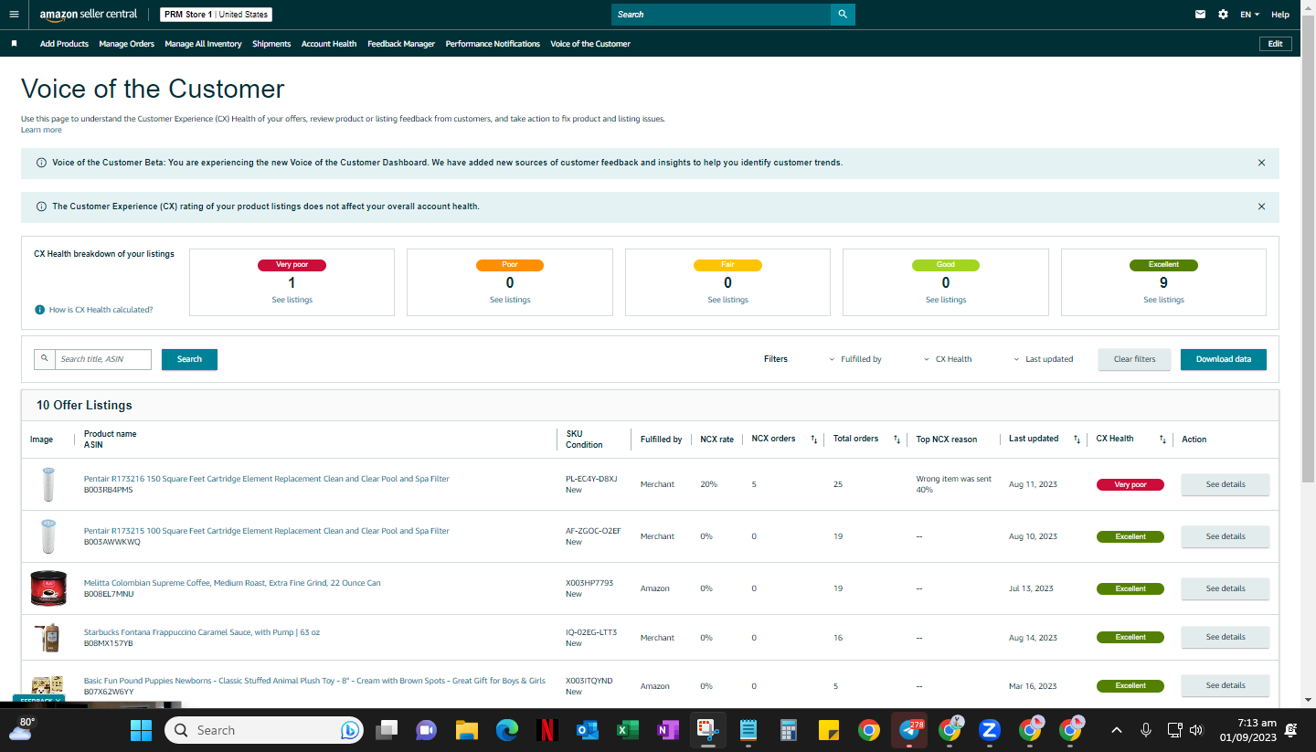See details for Melitta Colombian Supreme Coffee
This screenshot has height=752, width=1316.
(x=1226, y=588)
